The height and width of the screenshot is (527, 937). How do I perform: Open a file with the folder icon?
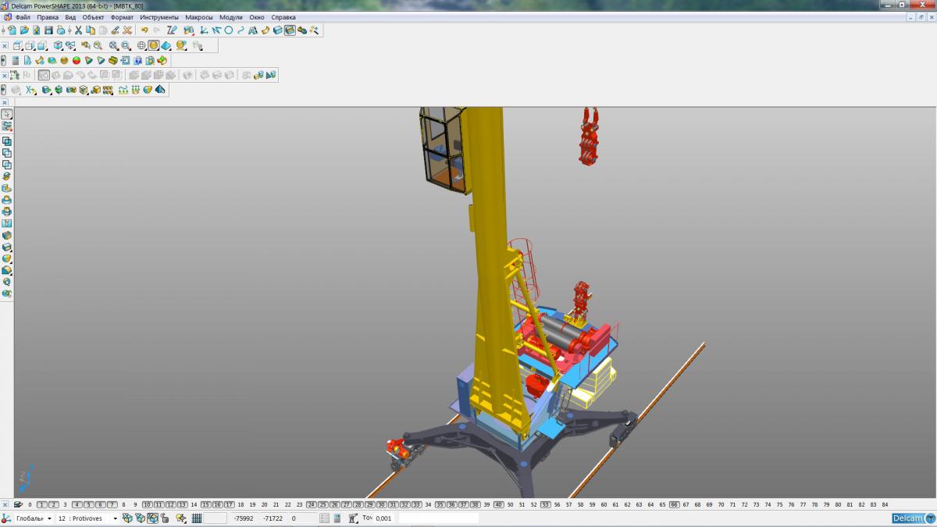[24, 30]
